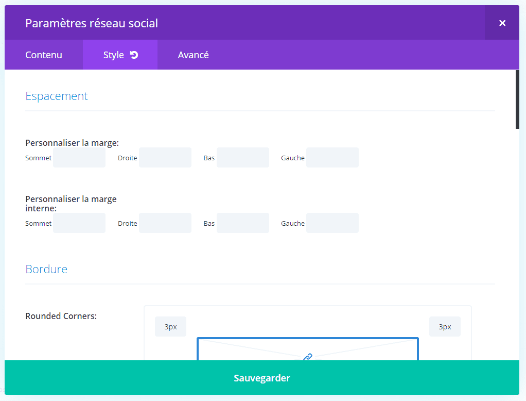Select the Style tab label
Image resolution: width=526 pixels, height=401 pixels.
pyautogui.click(x=113, y=55)
